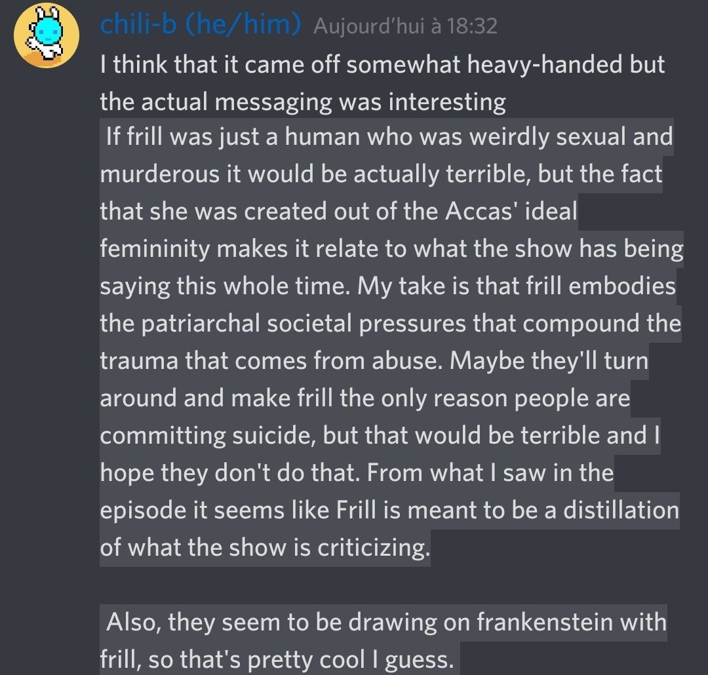Click the line starting "trauma that comes from abuse"
Screen dimensions: 708x675
(374, 360)
